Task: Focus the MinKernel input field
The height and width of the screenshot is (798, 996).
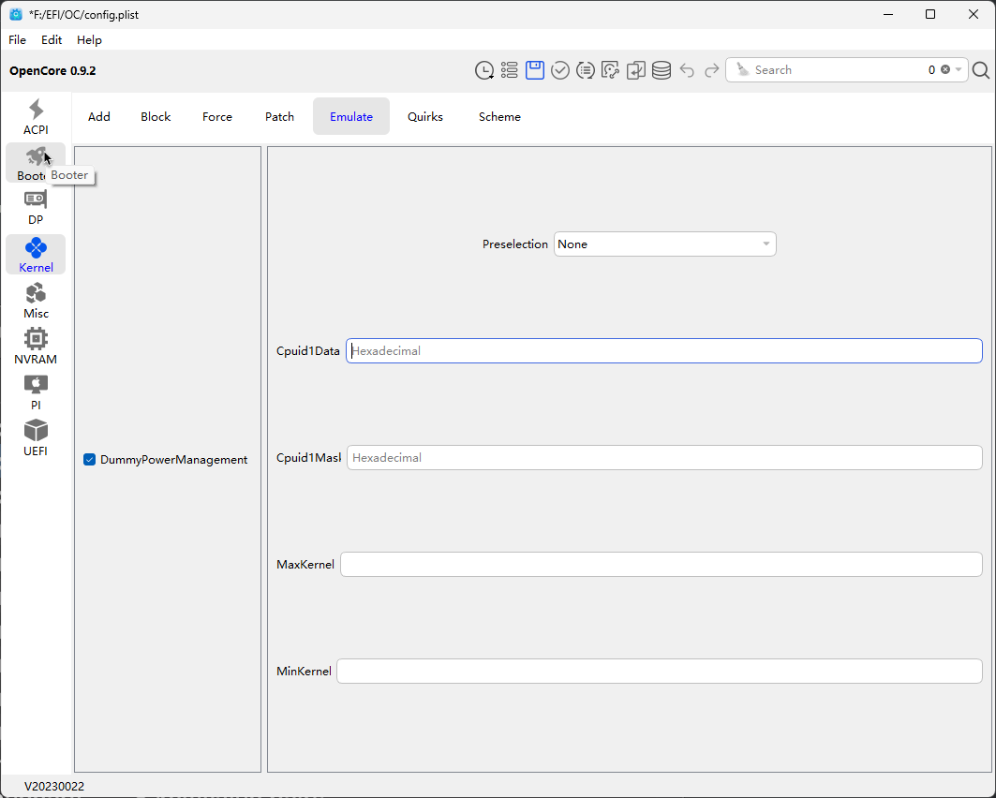Action: (x=659, y=672)
